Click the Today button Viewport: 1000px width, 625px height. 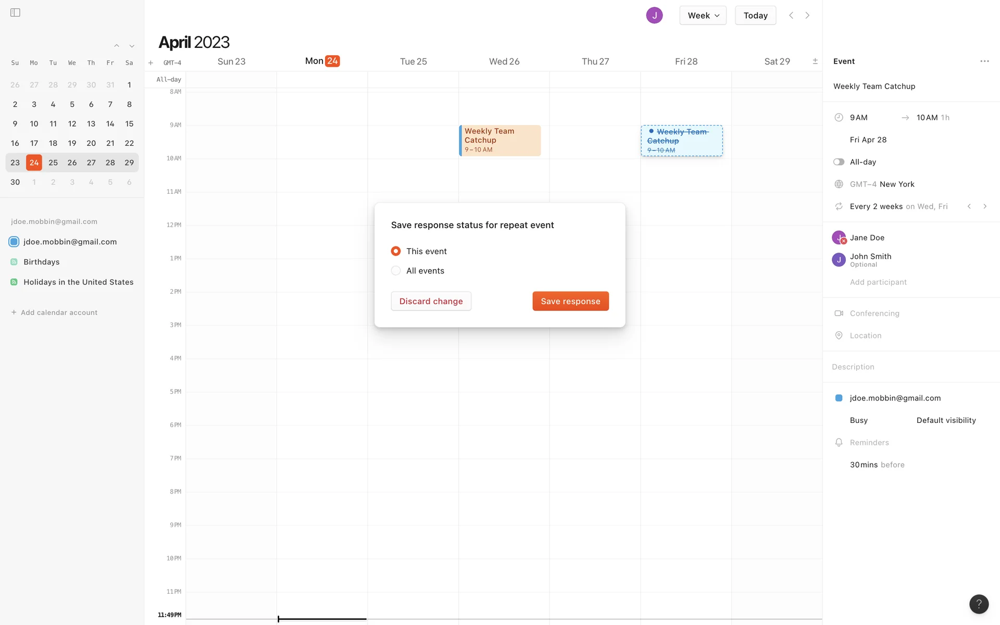click(755, 16)
